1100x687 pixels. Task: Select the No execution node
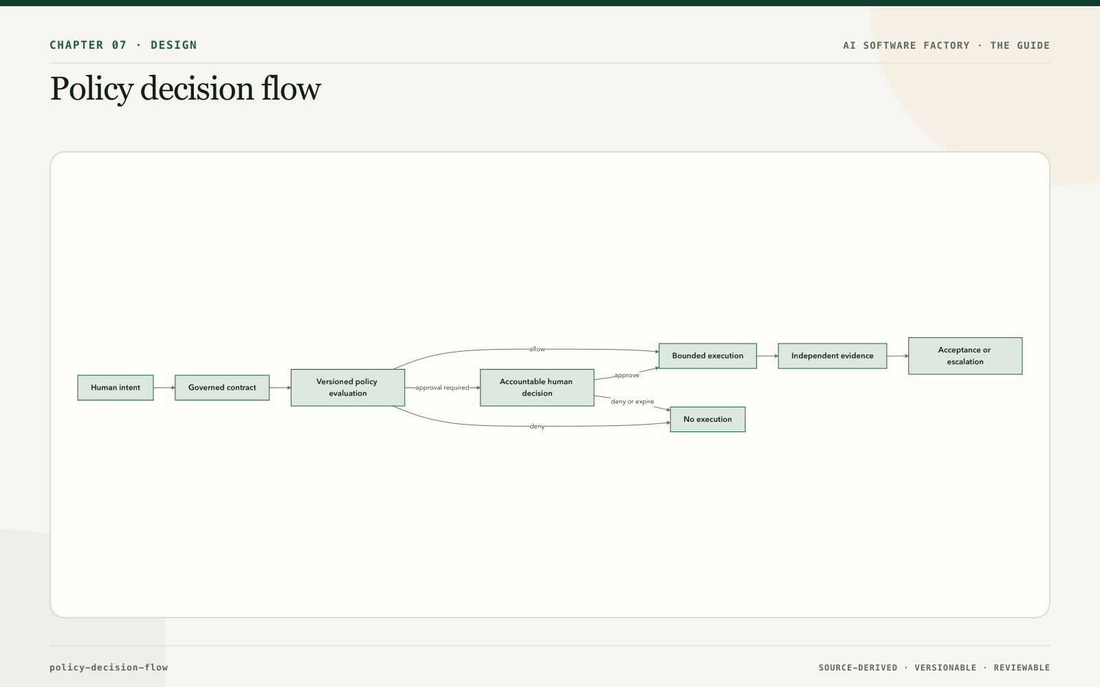click(x=707, y=419)
